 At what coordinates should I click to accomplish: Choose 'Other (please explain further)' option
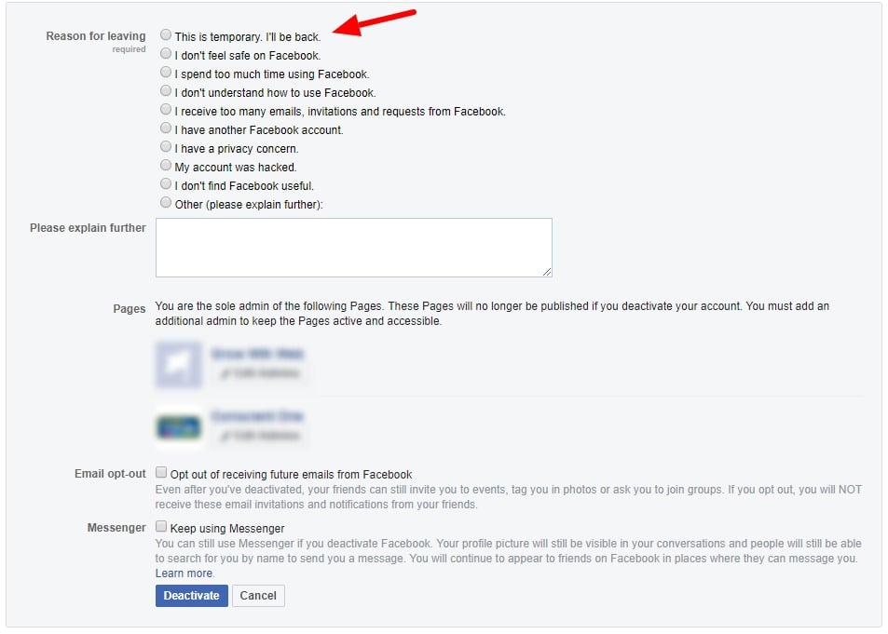[165, 203]
